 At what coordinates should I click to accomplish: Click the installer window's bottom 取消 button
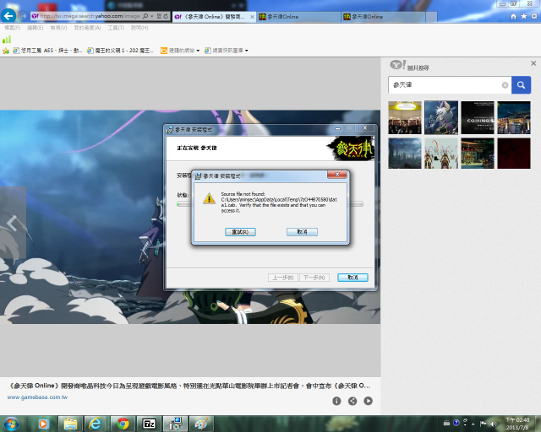[x=352, y=278]
